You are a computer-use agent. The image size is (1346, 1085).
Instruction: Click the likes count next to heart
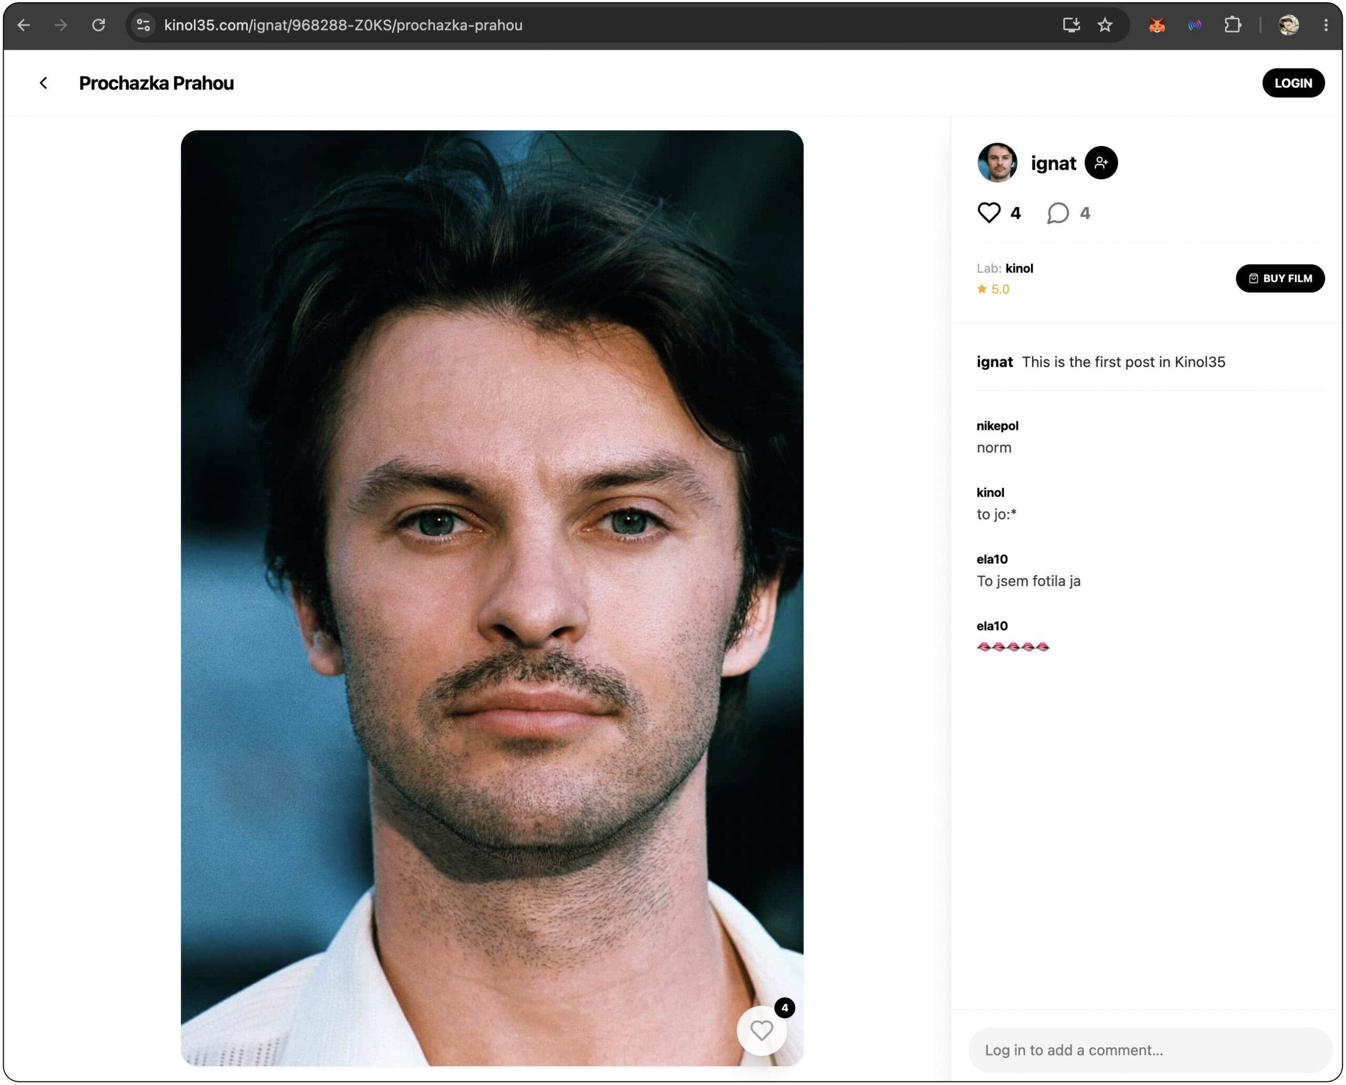[x=1015, y=213]
